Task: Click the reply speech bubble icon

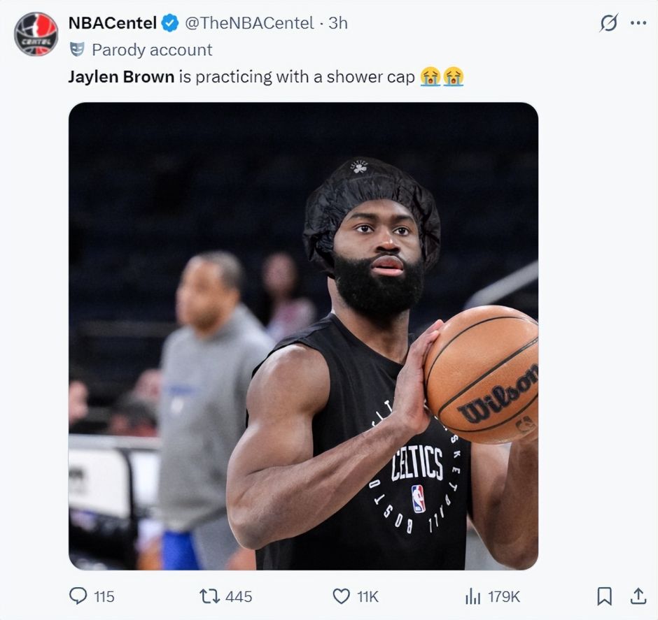Action: tap(78, 596)
